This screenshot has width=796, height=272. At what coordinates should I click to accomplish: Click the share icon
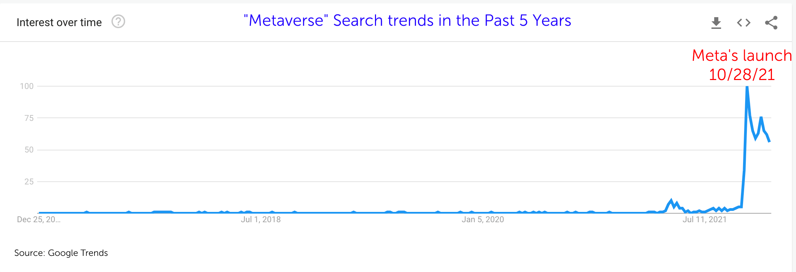coord(771,23)
